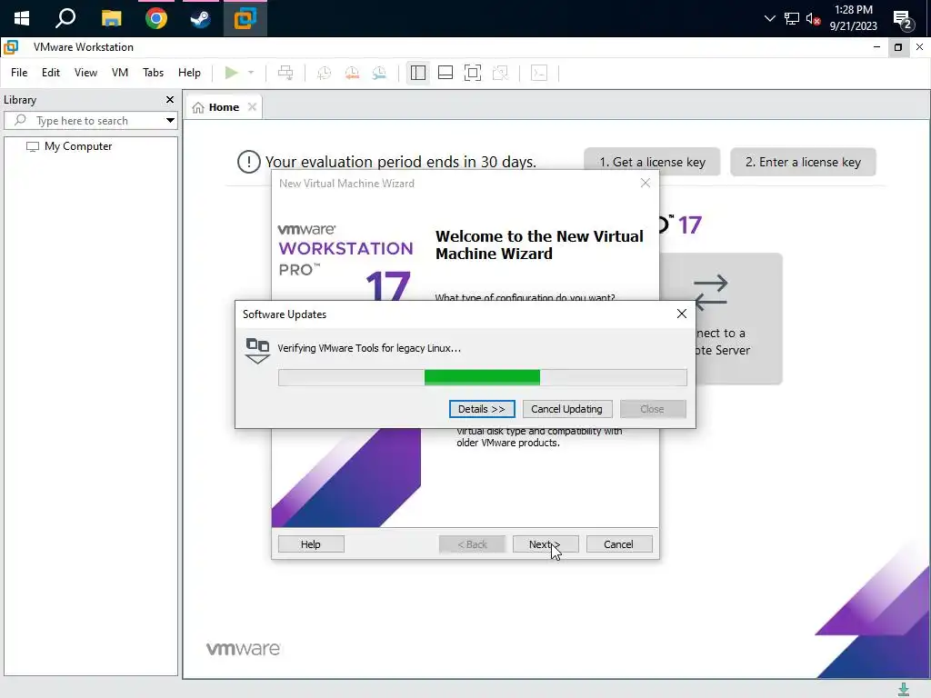The width and height of the screenshot is (931, 698).
Task: Close the New Virtual Machine Wizard
Action: [646, 184]
